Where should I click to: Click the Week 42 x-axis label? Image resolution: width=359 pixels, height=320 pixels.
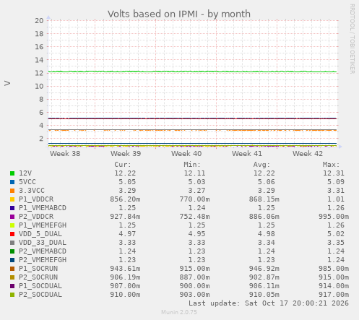click(308, 154)
